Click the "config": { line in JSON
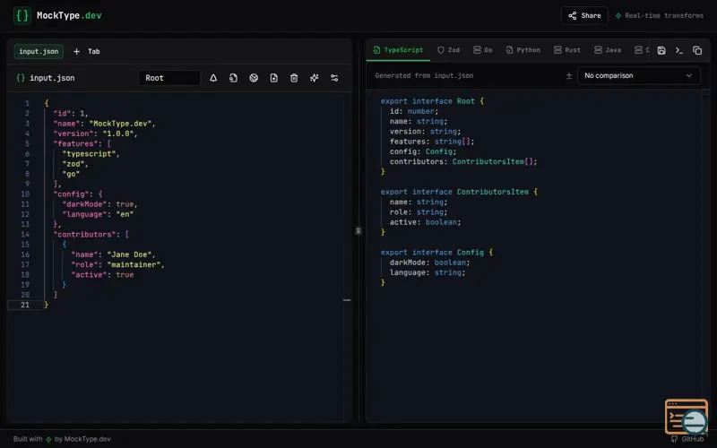Viewport: 717px width, 448px height. click(78, 194)
